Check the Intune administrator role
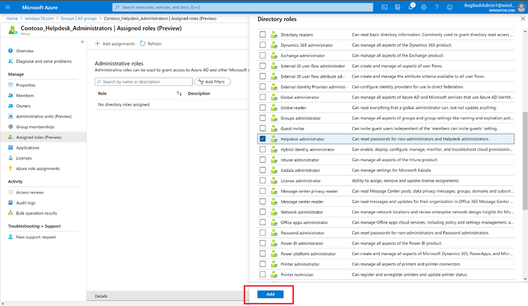This screenshot has height=306, width=528. (263, 160)
